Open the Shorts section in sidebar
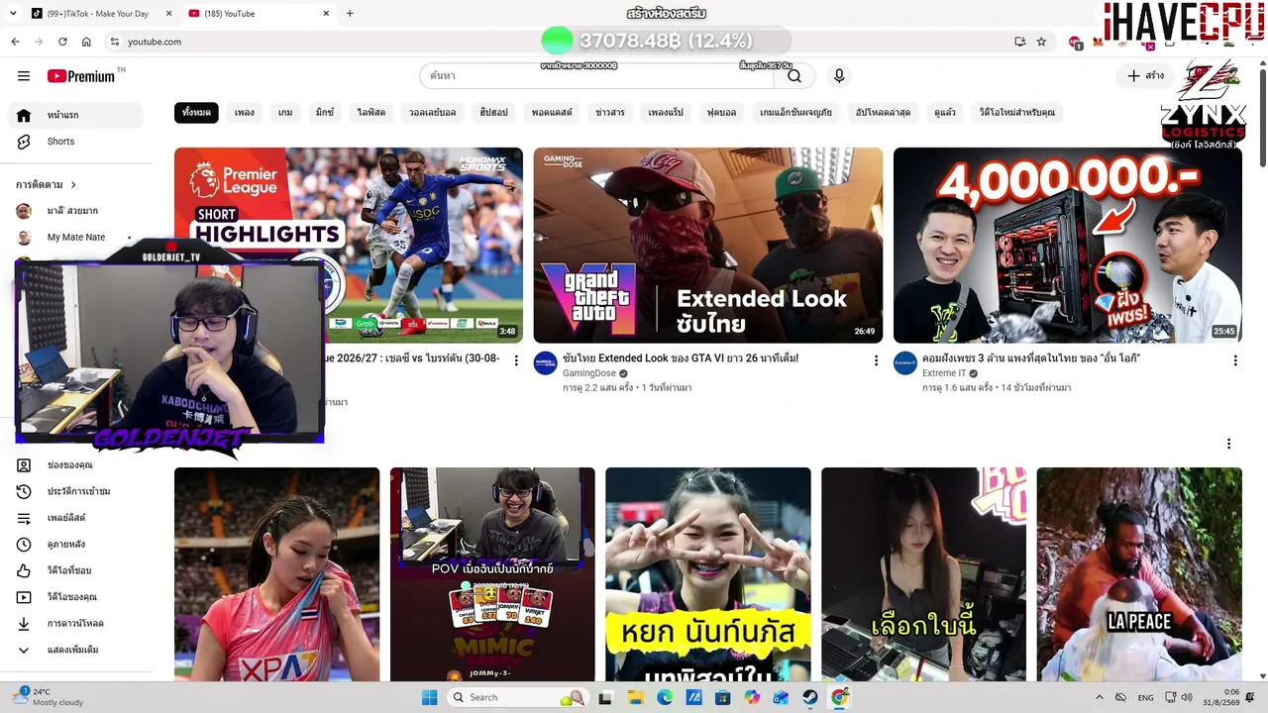 pyautogui.click(x=77, y=142)
